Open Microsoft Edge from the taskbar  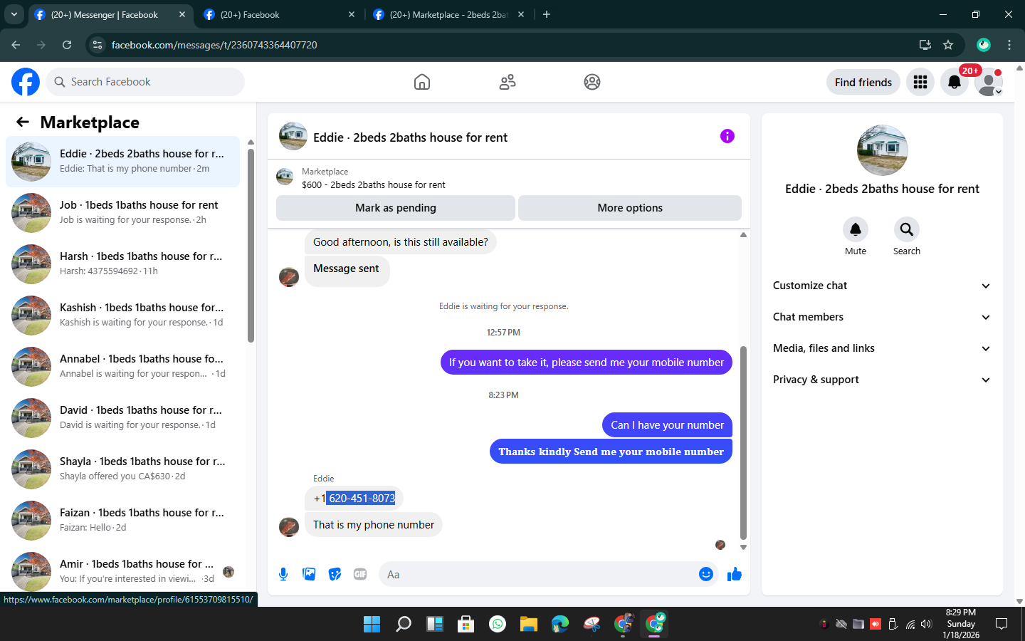pyautogui.click(x=560, y=624)
